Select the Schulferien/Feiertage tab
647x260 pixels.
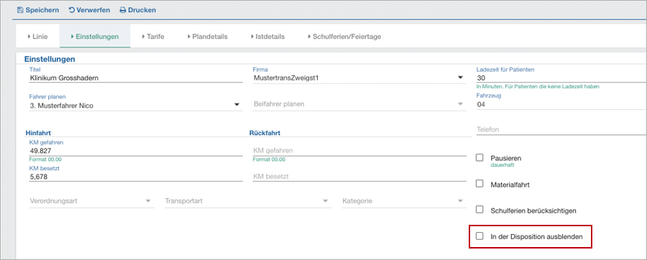pos(344,36)
